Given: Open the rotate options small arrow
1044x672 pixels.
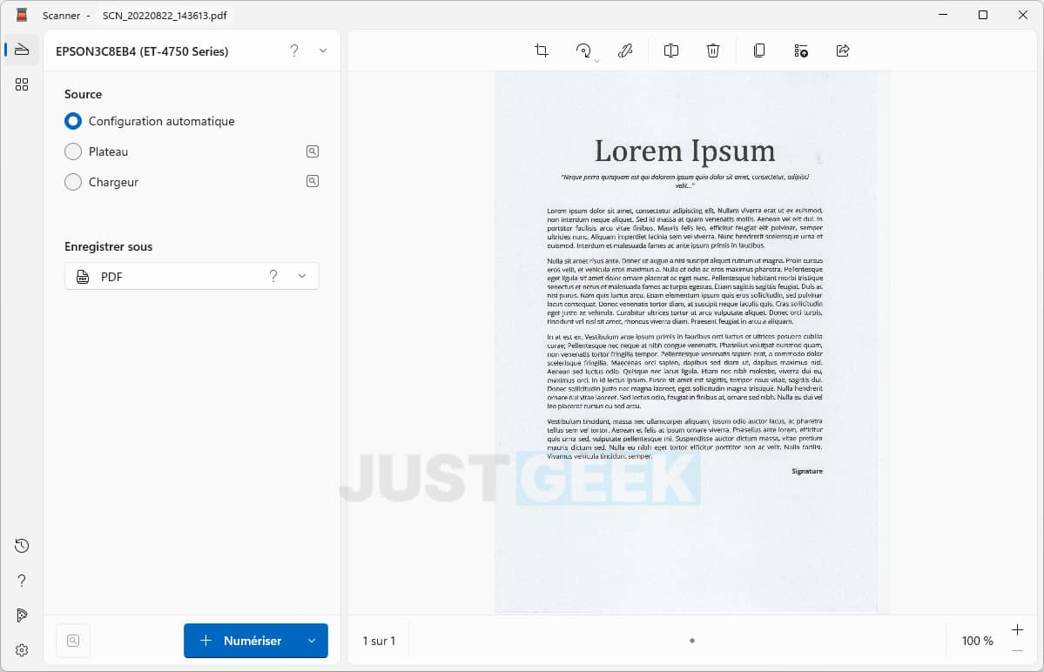Looking at the screenshot, I should click(596, 61).
